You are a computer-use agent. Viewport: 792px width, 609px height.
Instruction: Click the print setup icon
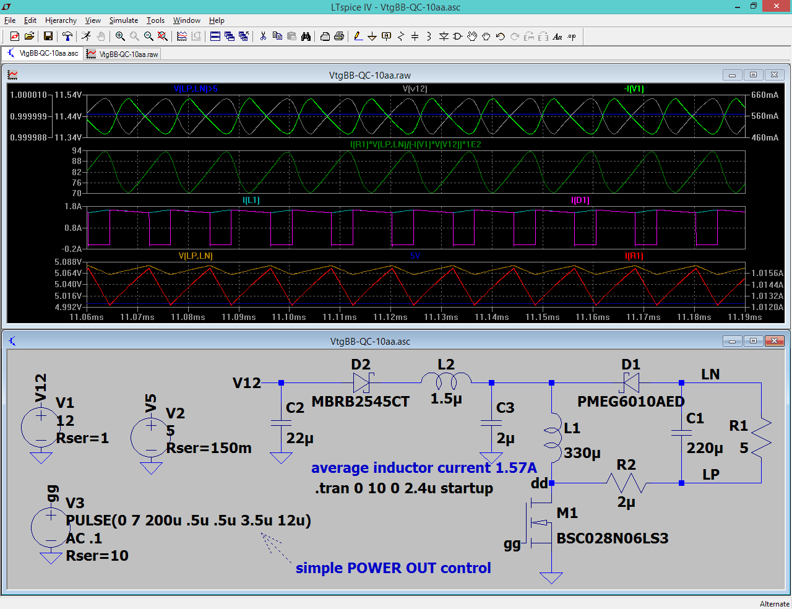click(325, 37)
